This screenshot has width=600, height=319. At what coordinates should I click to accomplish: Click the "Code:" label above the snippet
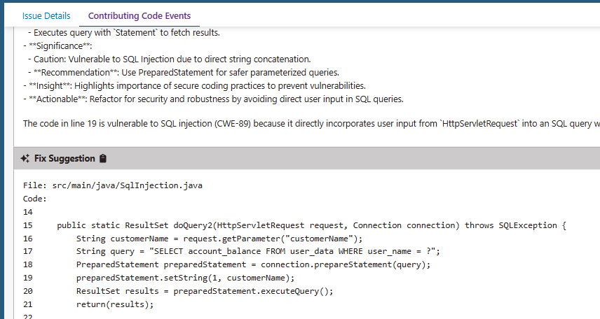pos(34,199)
